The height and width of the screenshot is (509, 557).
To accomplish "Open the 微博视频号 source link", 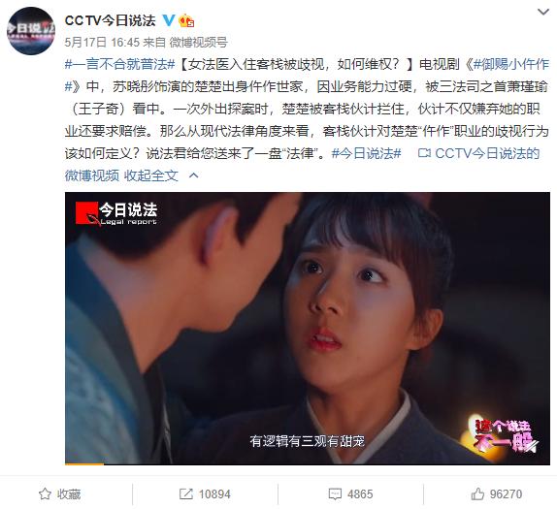I will pyautogui.click(x=198, y=43).
